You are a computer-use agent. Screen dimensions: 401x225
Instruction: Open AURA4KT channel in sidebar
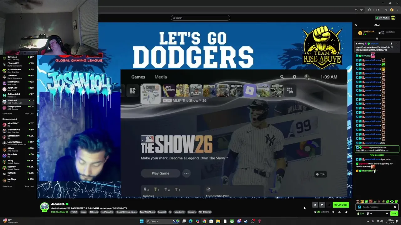[x=18, y=89]
